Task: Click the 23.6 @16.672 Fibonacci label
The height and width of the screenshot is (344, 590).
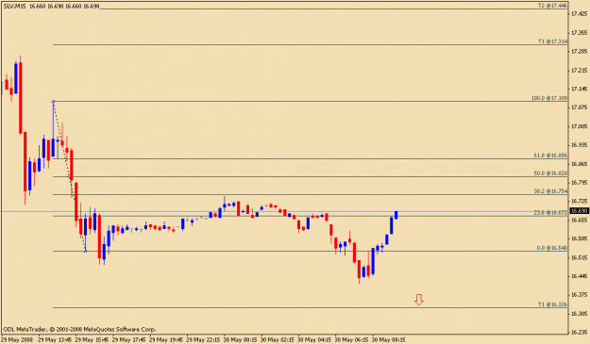Action: pos(550,213)
